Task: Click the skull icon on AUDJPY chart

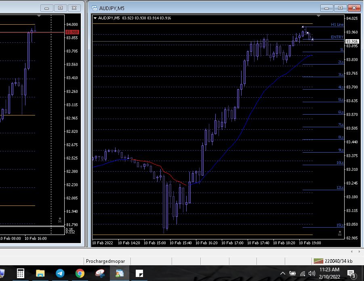Action: click(340, 233)
